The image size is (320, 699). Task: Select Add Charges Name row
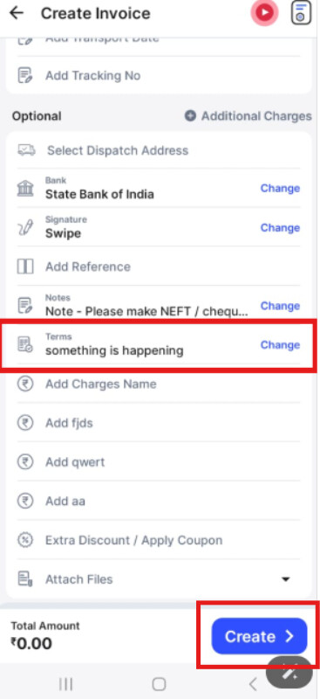[159, 384]
